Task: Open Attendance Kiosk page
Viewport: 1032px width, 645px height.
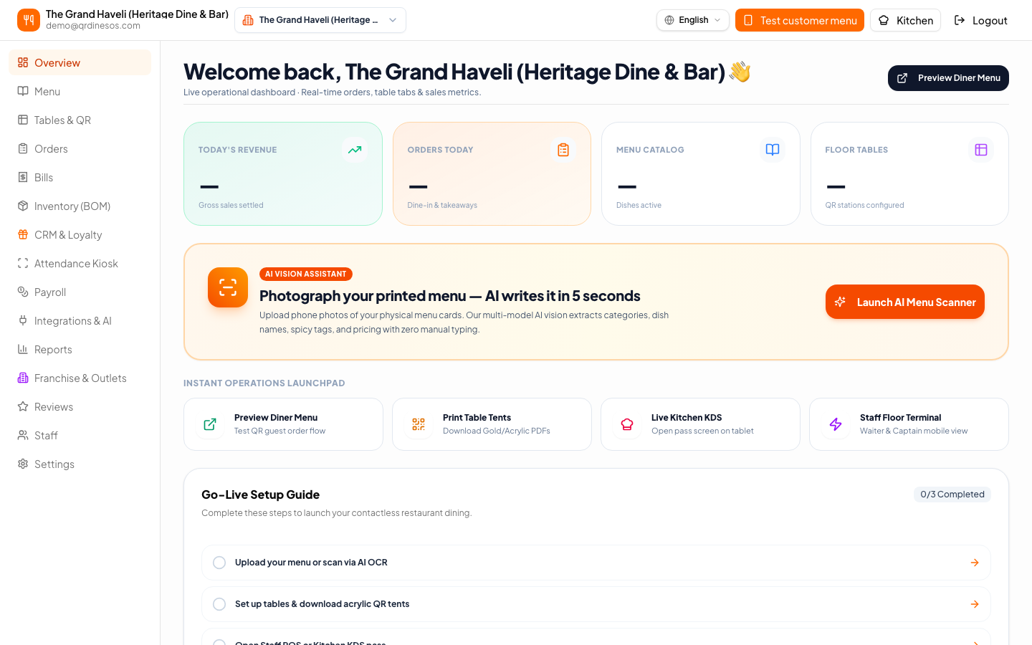Action: (80, 263)
